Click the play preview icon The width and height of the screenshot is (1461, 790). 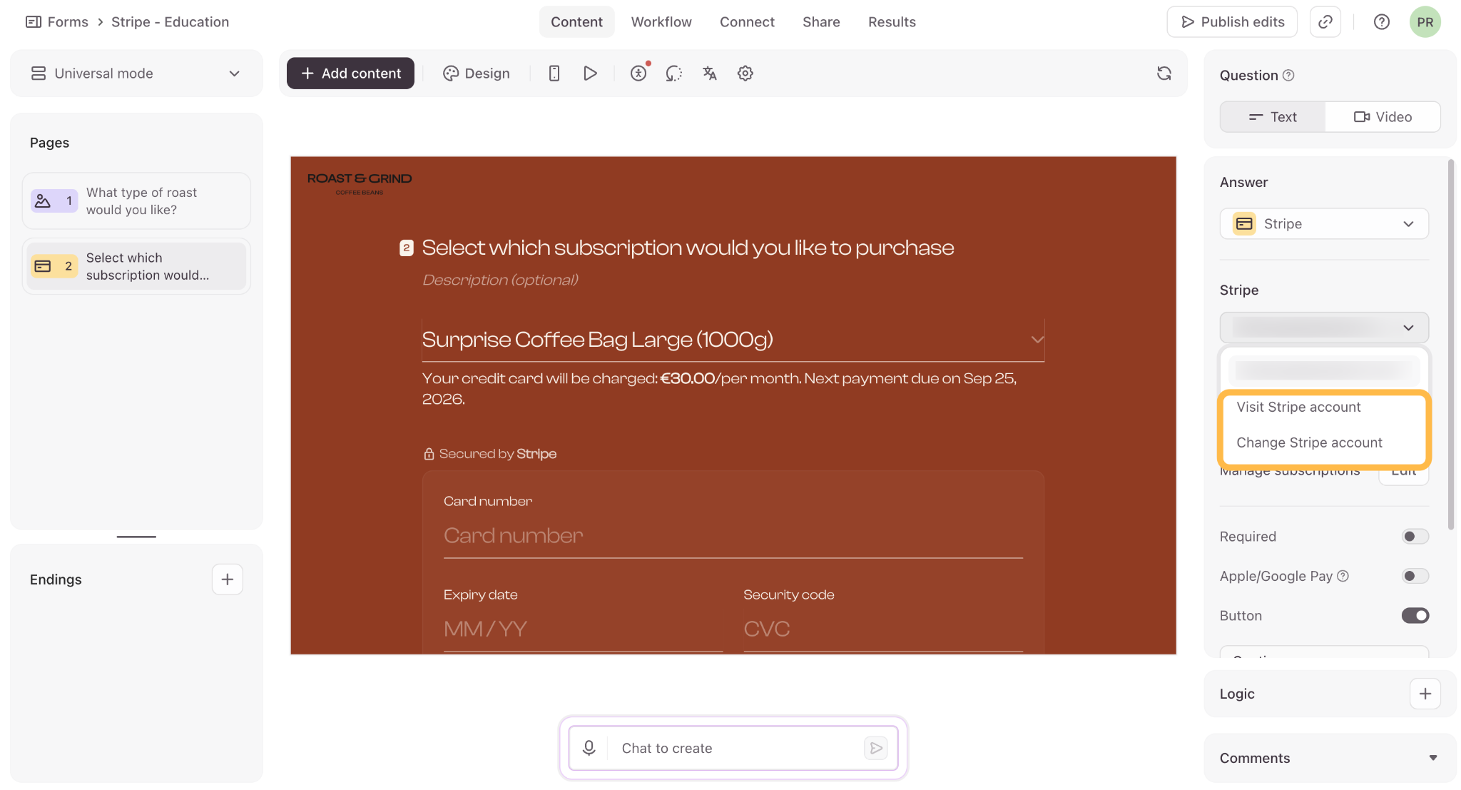590,74
